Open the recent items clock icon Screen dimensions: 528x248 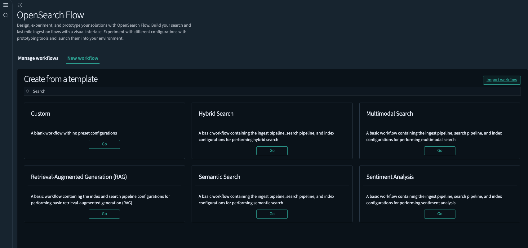tap(20, 5)
